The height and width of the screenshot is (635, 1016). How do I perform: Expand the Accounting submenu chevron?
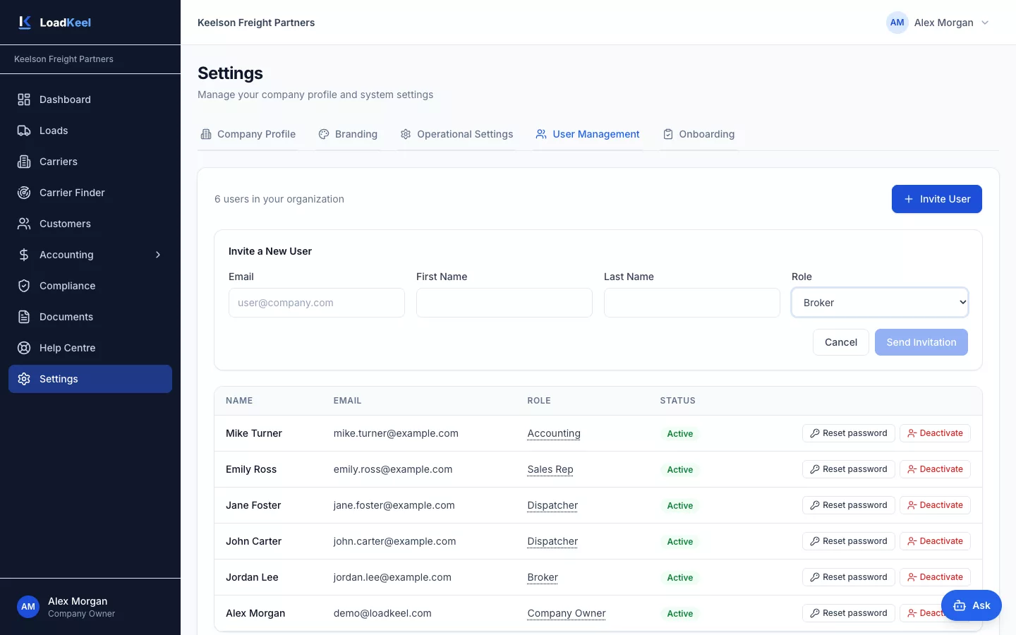(158, 255)
